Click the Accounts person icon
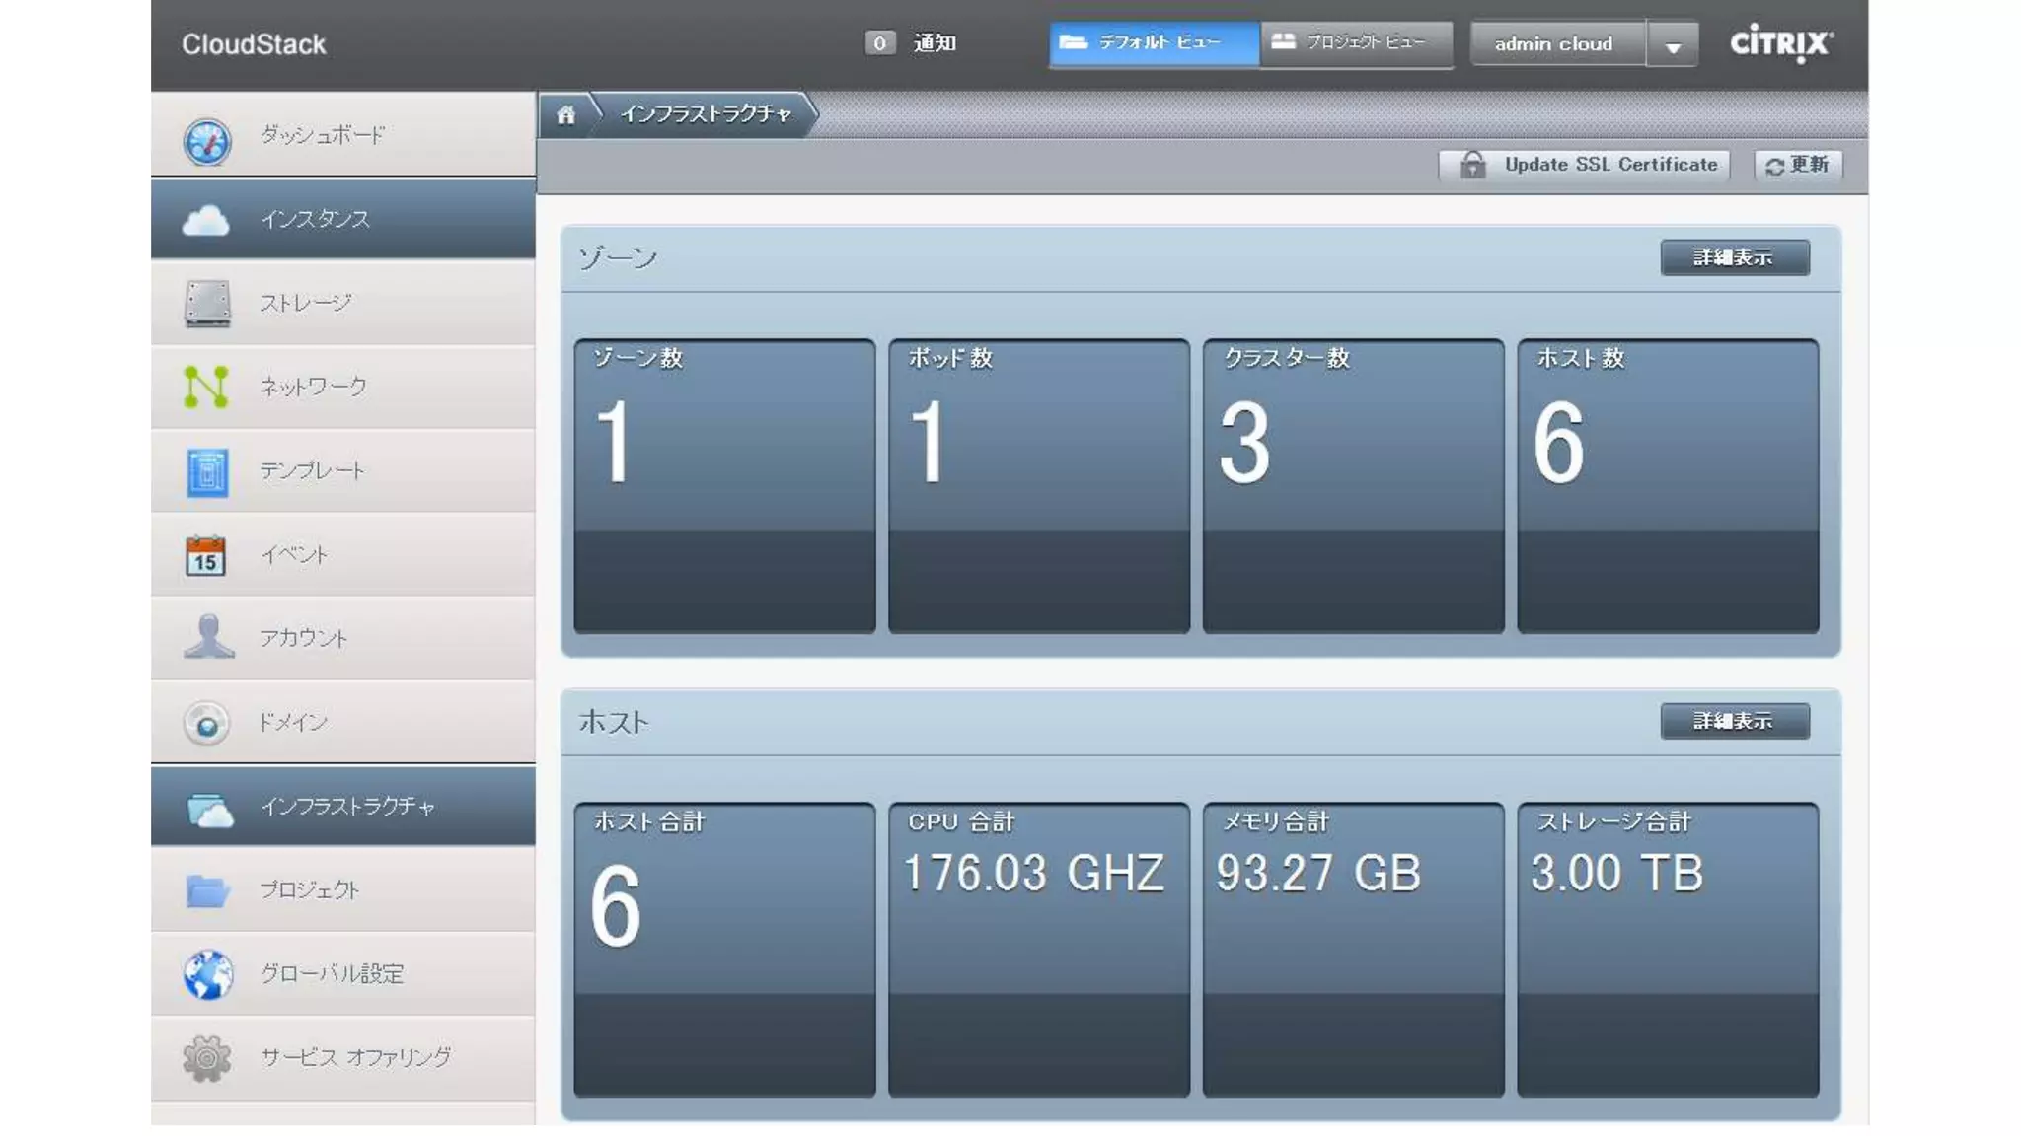Image resolution: width=2021 pixels, height=1136 pixels. [x=208, y=637]
